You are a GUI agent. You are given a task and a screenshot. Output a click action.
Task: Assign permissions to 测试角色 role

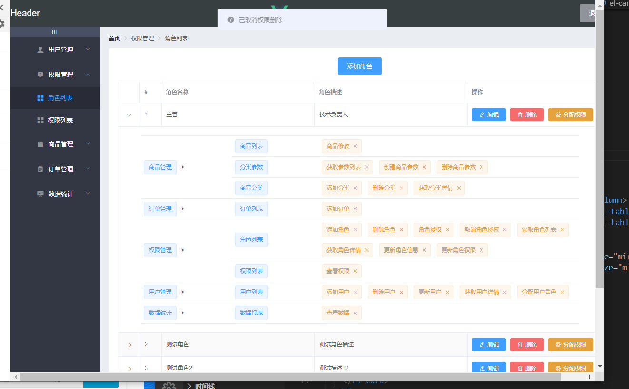click(x=570, y=344)
